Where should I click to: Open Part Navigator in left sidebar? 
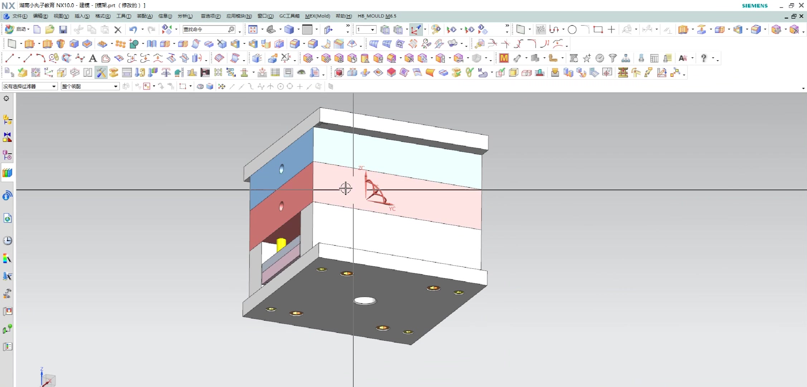pyautogui.click(x=7, y=155)
